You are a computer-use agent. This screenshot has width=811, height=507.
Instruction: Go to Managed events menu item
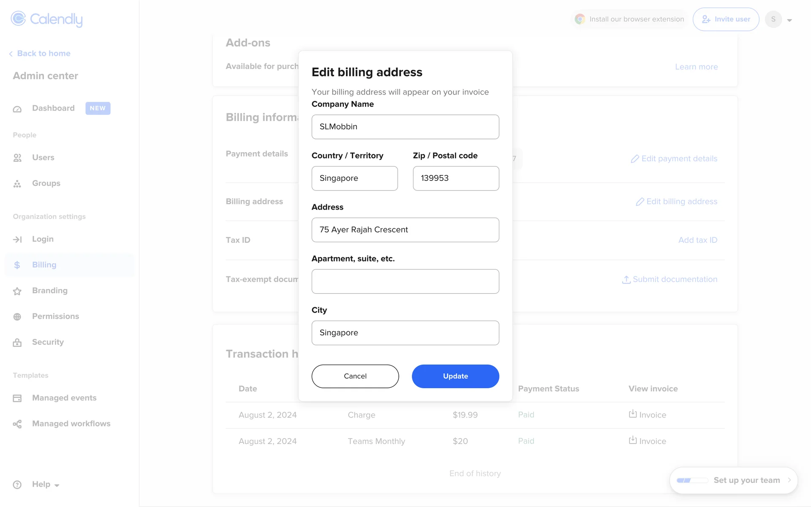click(64, 398)
